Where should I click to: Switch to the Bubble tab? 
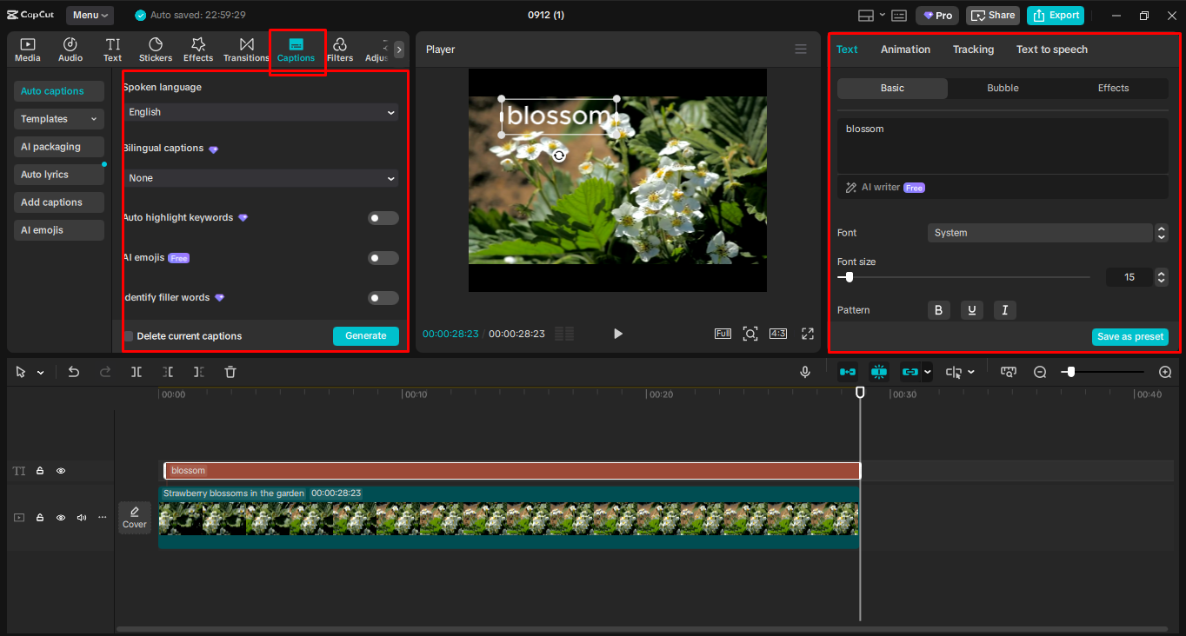[x=1002, y=88]
